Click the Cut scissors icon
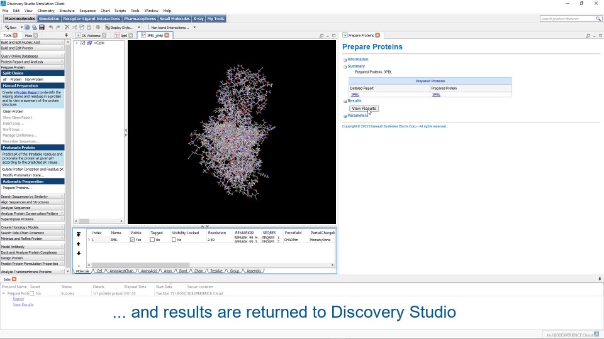 (x=74, y=27)
